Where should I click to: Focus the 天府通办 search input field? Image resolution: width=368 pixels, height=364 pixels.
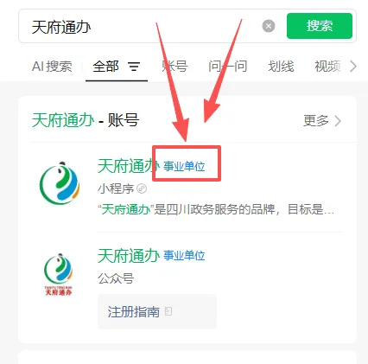point(138,26)
